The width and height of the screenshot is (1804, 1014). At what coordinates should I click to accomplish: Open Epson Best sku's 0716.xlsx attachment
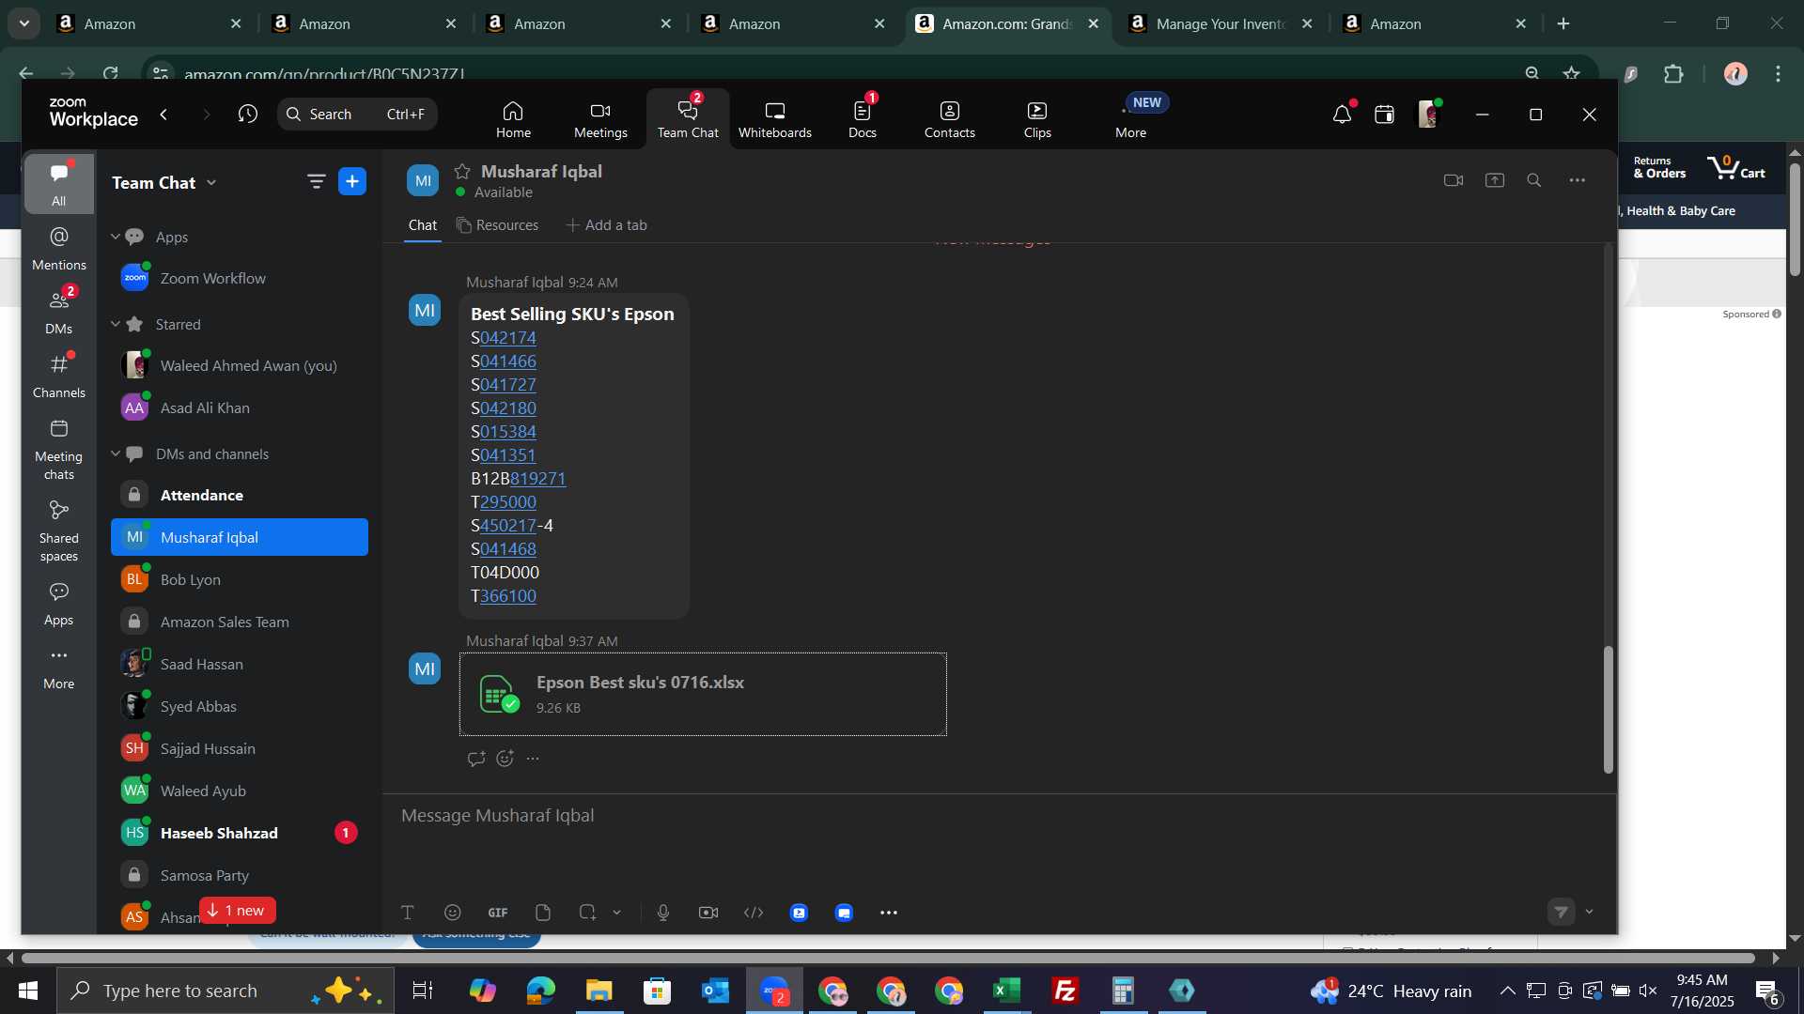pos(703,694)
